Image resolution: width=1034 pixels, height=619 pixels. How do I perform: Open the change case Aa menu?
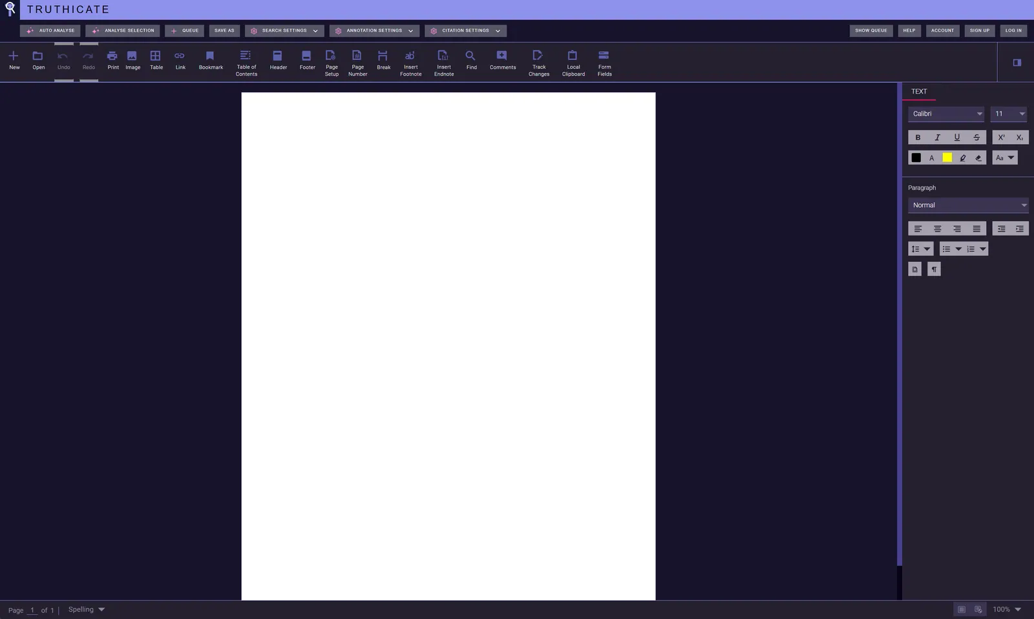tap(1005, 157)
